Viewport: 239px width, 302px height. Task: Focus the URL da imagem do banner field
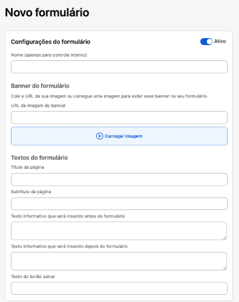(x=119, y=118)
